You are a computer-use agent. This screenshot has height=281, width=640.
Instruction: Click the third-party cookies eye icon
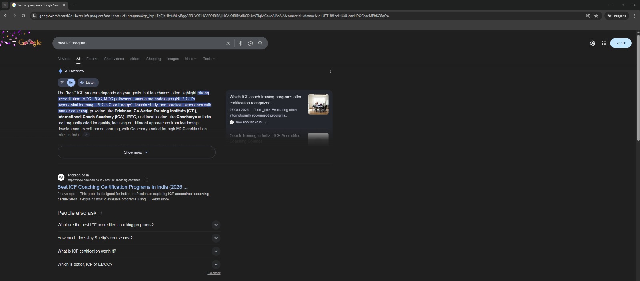(588, 16)
